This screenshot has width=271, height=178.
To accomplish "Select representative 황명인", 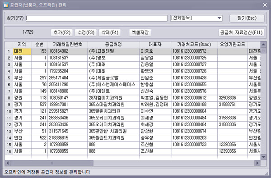I will (155, 71).
